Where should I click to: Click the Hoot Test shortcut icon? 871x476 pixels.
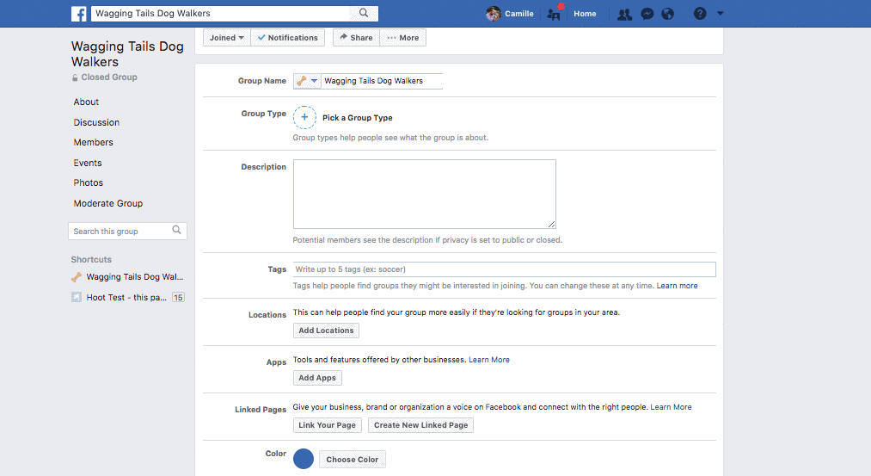pyautogui.click(x=77, y=298)
